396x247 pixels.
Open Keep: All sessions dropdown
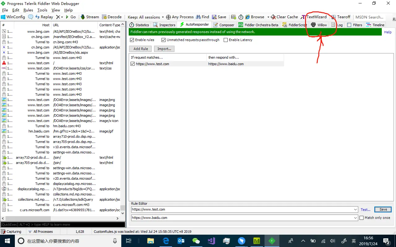[146, 17]
